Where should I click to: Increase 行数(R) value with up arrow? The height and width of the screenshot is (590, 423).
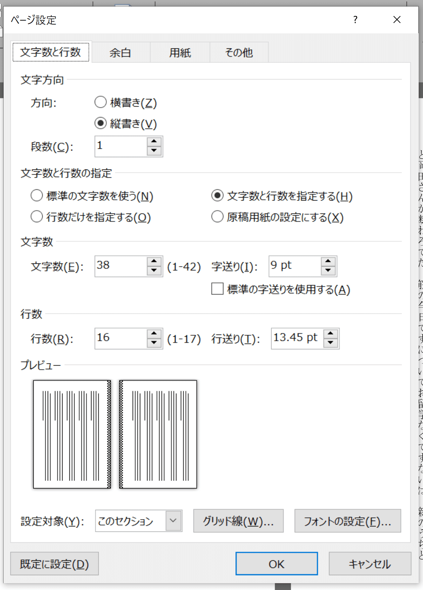(x=154, y=333)
